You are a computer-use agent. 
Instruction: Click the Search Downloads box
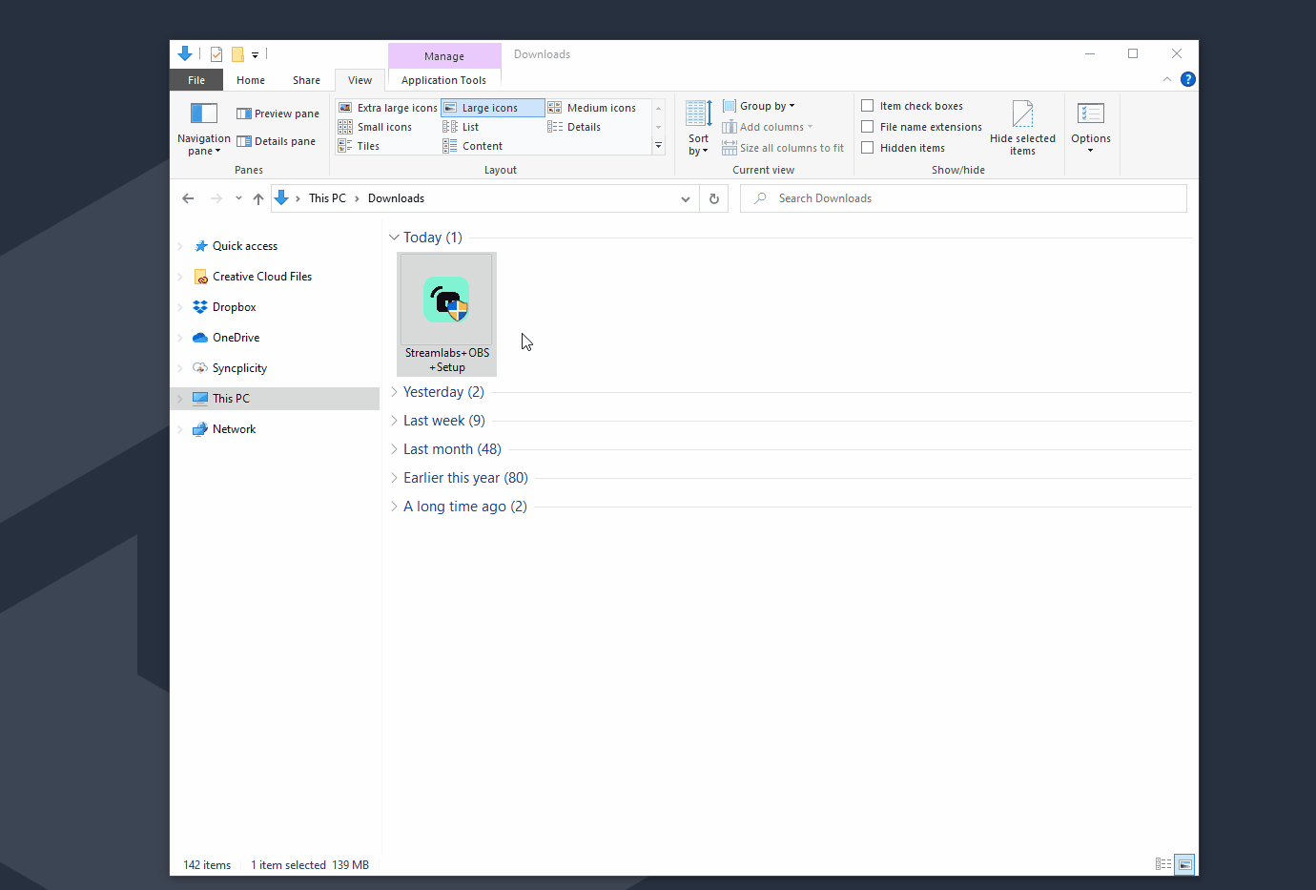tap(963, 197)
